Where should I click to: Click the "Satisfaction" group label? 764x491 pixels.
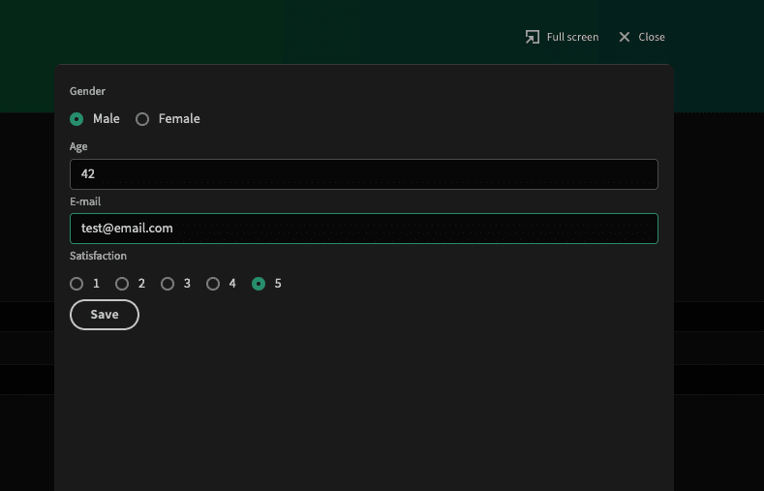point(98,257)
